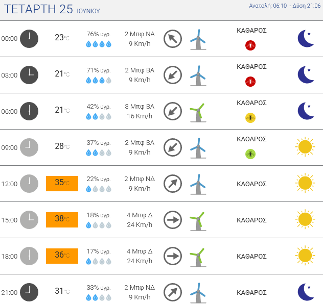Click the east-pointing wind arrow at 15:00
The image size is (323, 304).
click(x=173, y=220)
